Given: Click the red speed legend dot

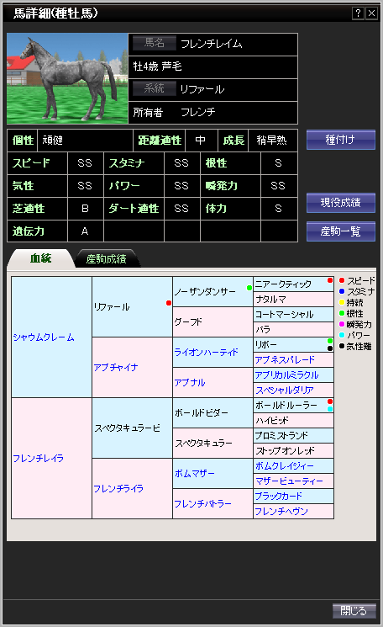Looking at the screenshot, I should pos(342,280).
